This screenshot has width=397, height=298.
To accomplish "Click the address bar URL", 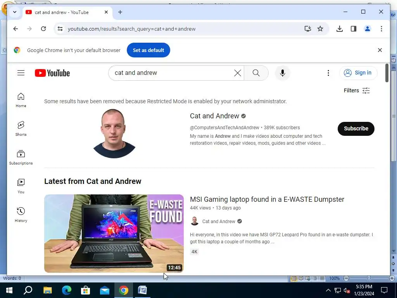I will 131,29.
